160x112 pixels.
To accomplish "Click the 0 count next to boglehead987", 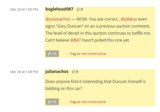I will point(82,9).
